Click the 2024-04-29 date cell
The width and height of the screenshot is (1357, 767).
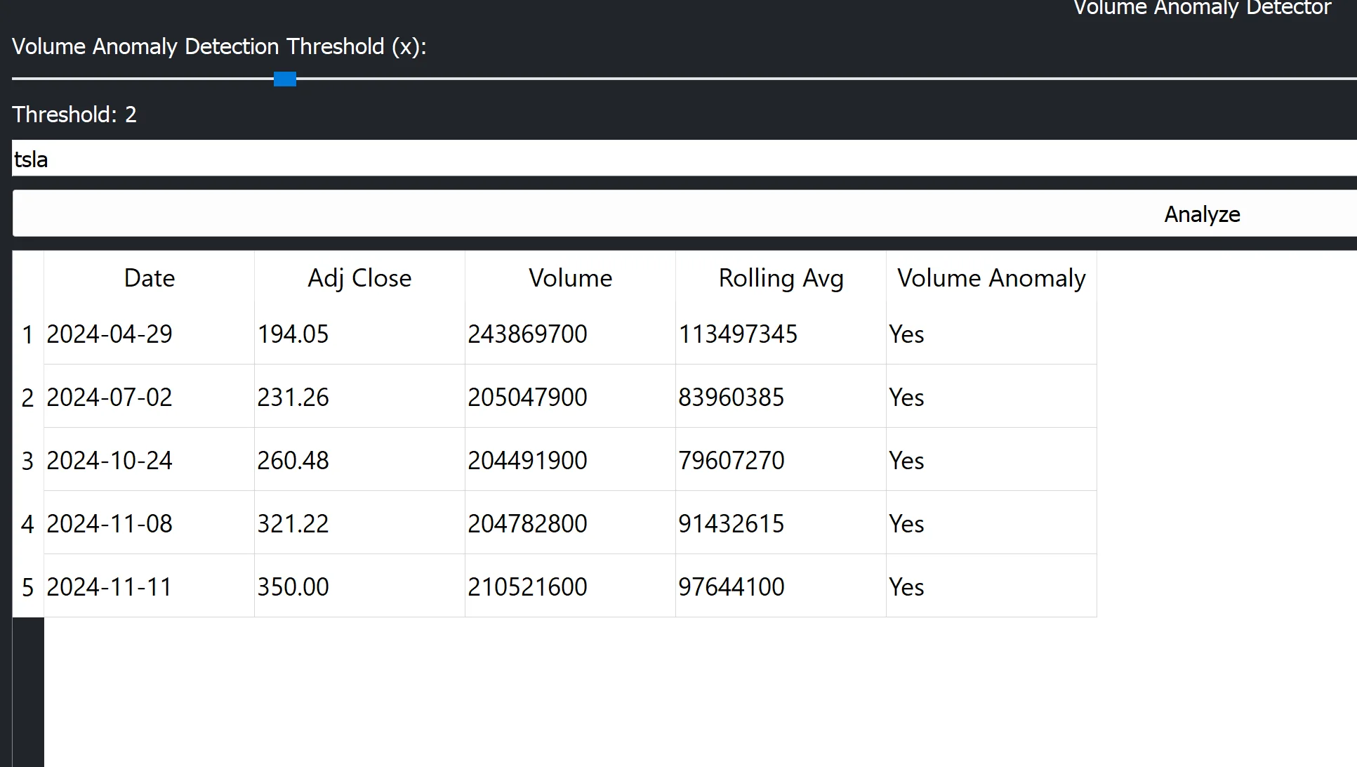click(110, 334)
